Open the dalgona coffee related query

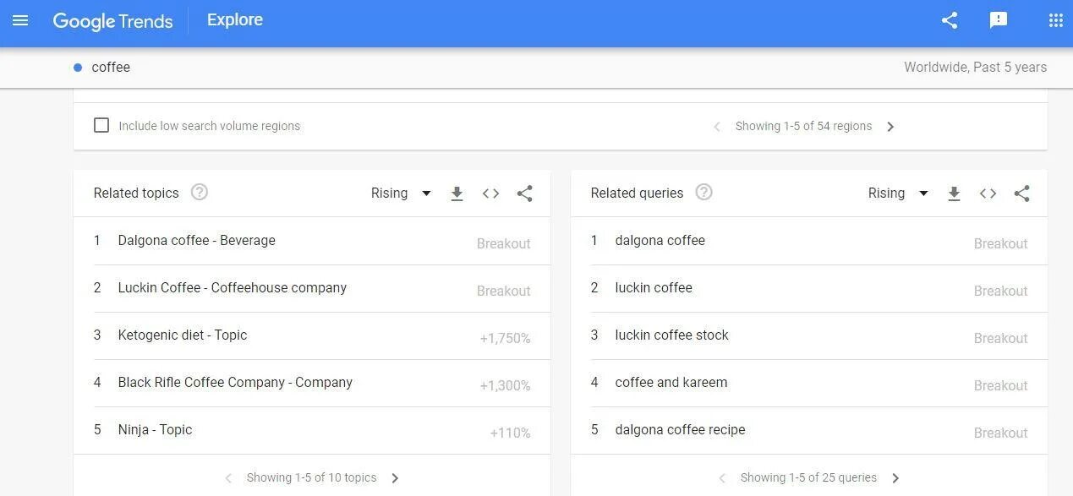coord(660,240)
